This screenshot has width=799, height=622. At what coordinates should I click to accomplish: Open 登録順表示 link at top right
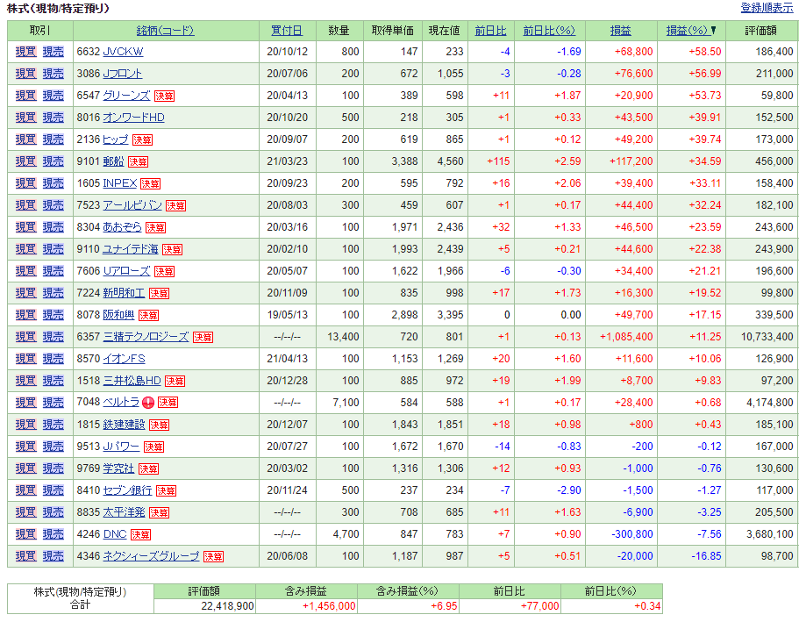(767, 8)
